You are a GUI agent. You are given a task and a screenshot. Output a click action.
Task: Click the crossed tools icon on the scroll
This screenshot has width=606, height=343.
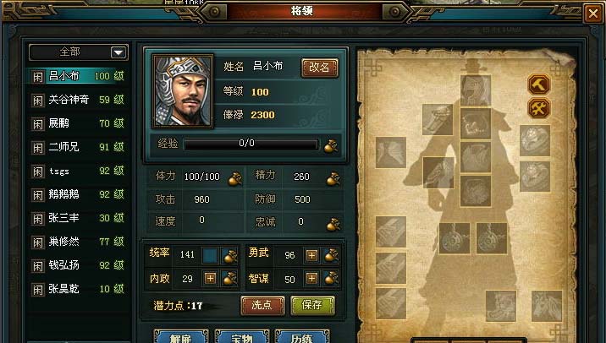click(x=539, y=108)
